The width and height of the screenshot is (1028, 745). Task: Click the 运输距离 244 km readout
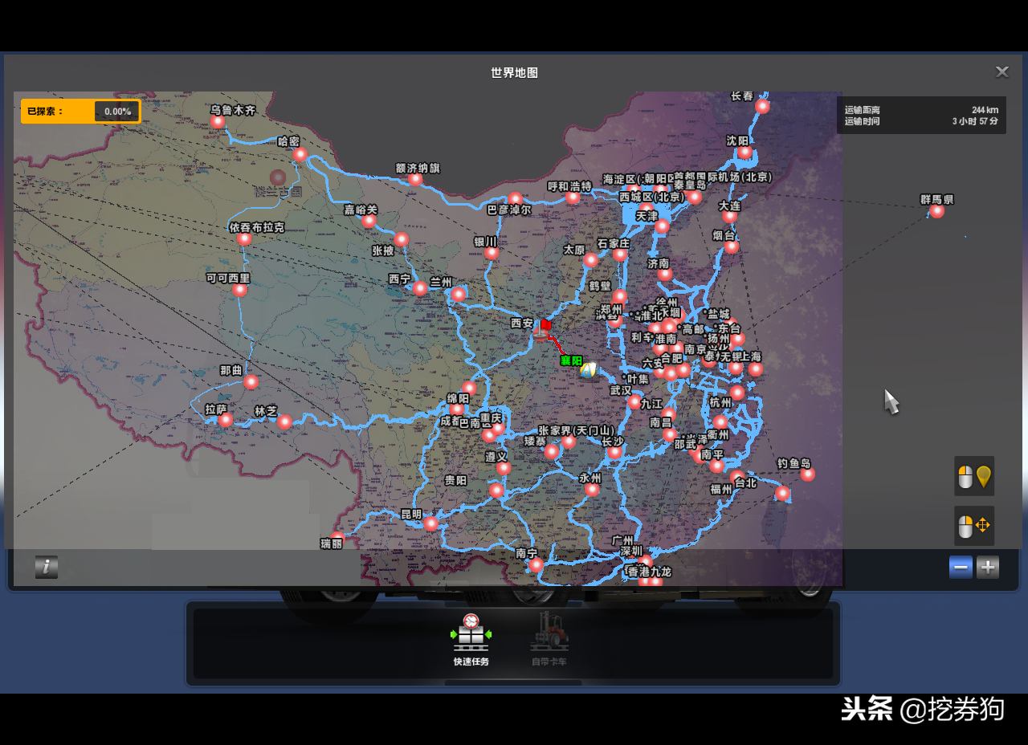(x=921, y=110)
